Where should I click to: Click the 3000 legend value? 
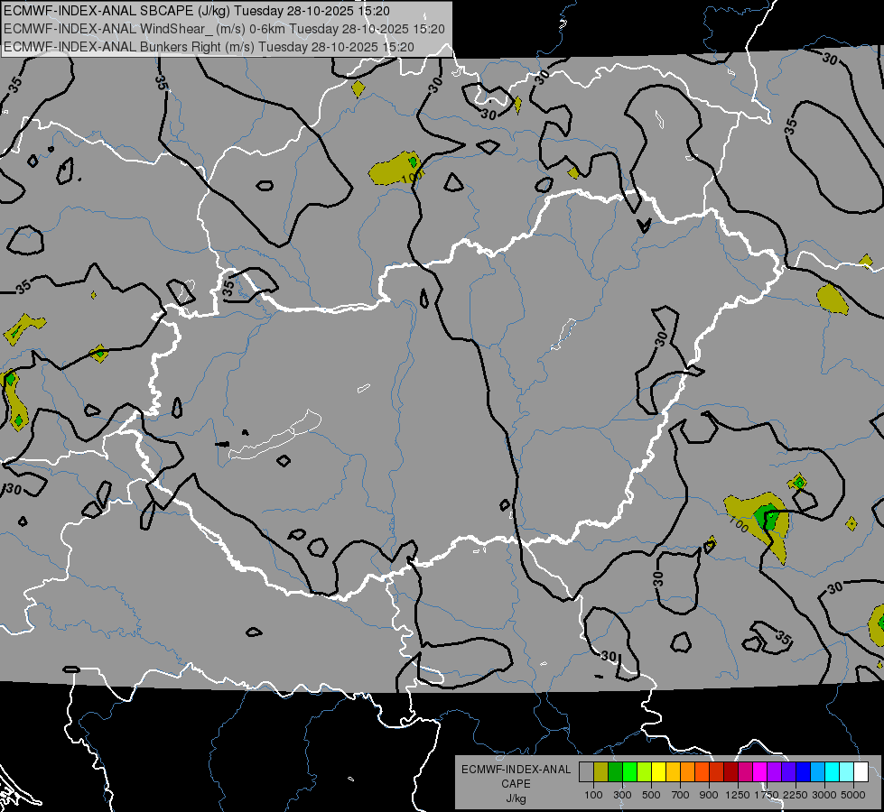(824, 795)
